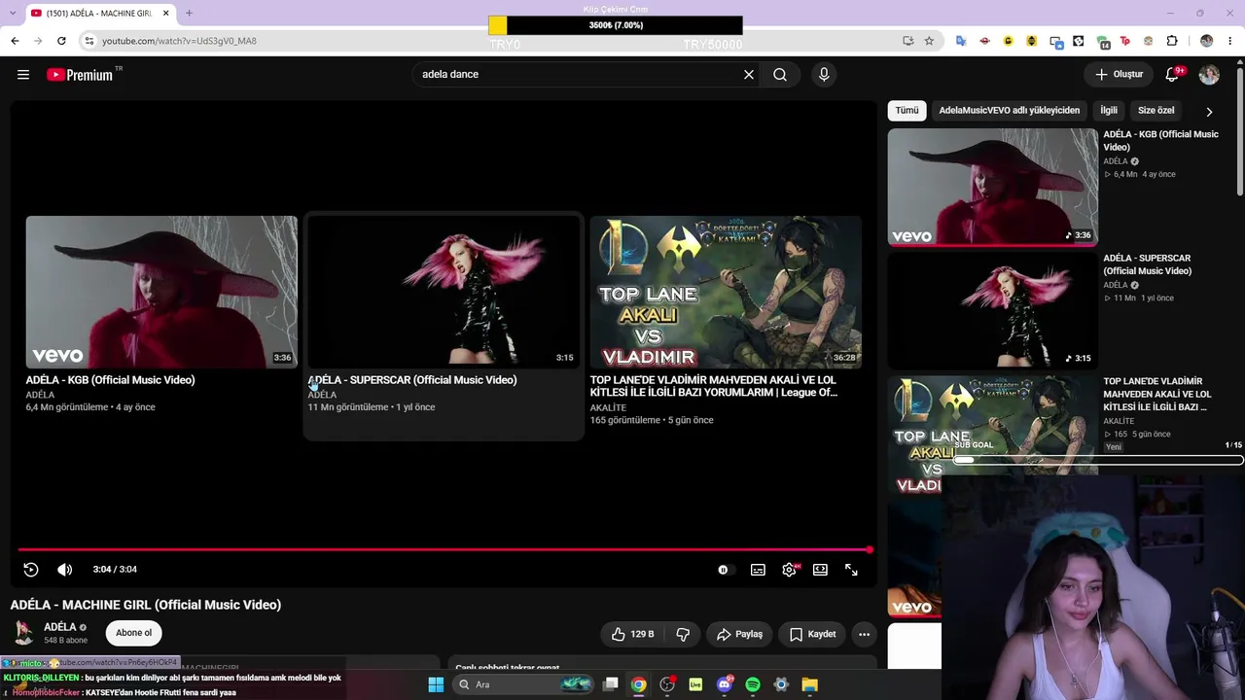Show more filter chips with arrow

[1209, 112]
